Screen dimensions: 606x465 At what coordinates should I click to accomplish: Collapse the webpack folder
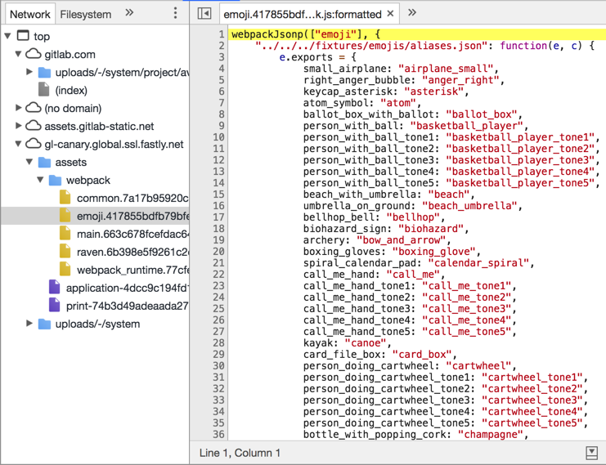[x=40, y=180]
